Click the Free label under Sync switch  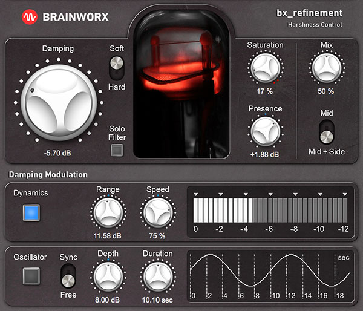[68, 295]
